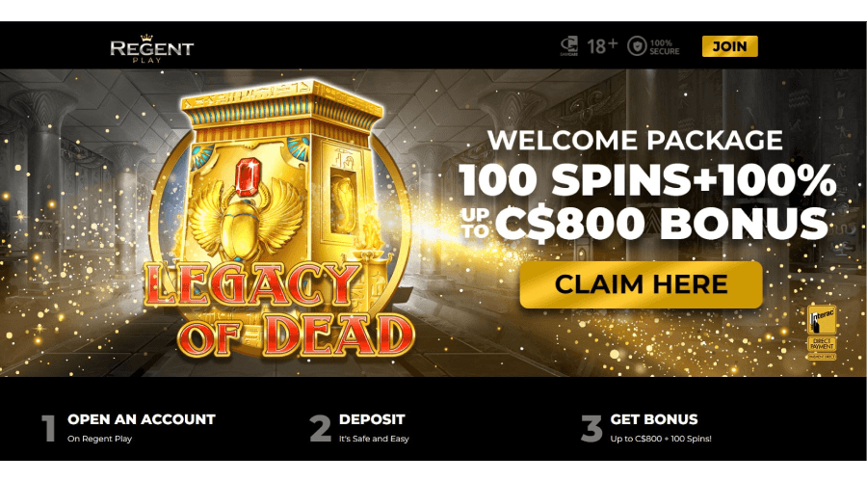Select the shield secure icon
The image size is (867, 482).
click(637, 46)
